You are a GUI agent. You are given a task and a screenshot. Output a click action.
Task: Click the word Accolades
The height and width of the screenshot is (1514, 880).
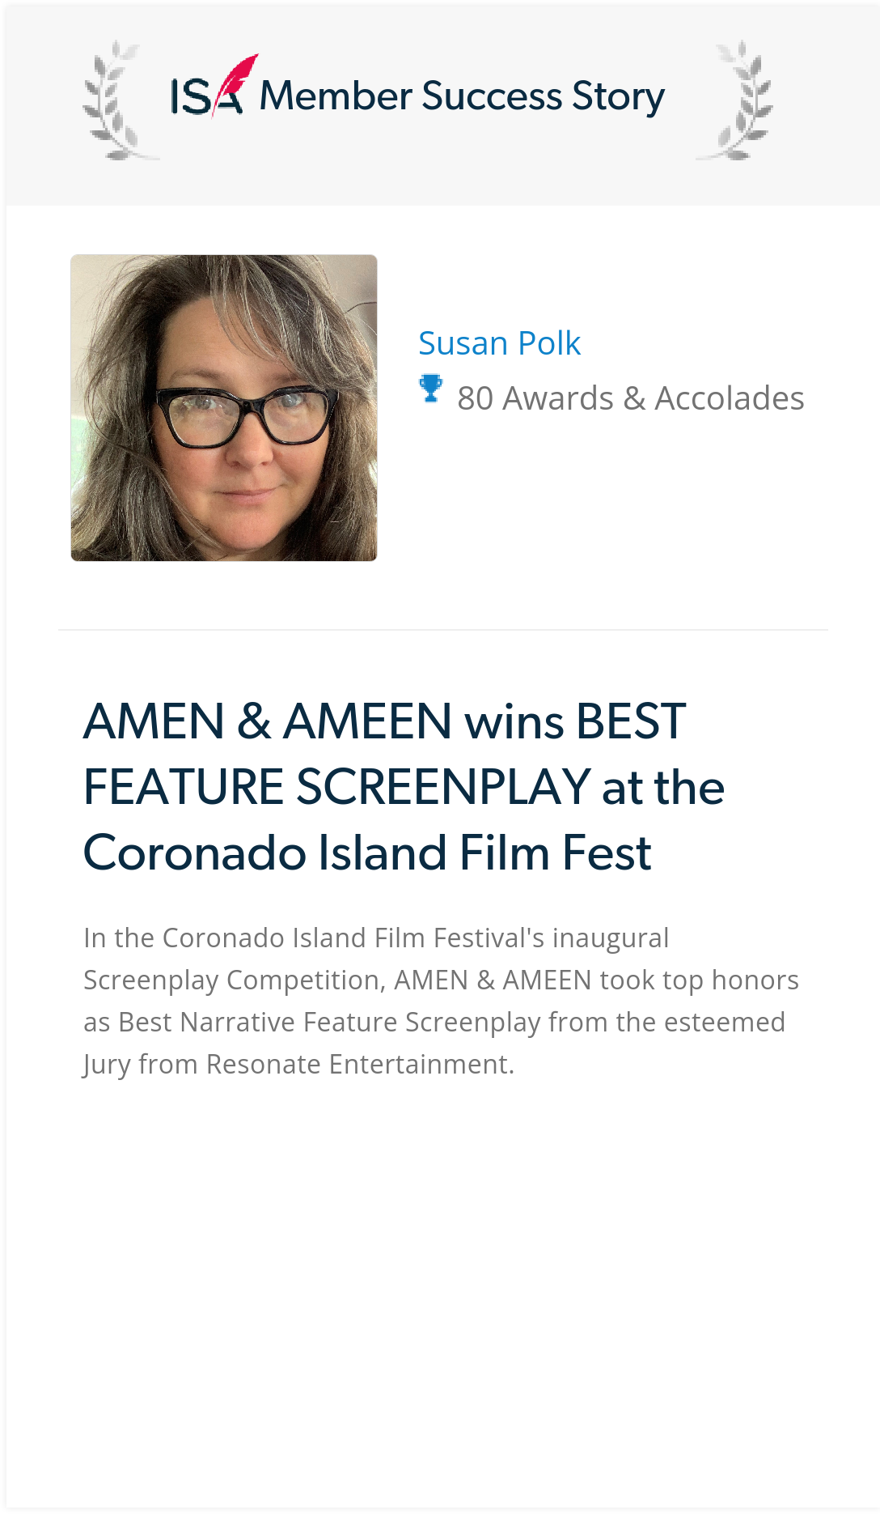click(730, 398)
